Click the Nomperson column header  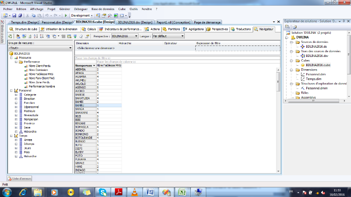(85, 65)
